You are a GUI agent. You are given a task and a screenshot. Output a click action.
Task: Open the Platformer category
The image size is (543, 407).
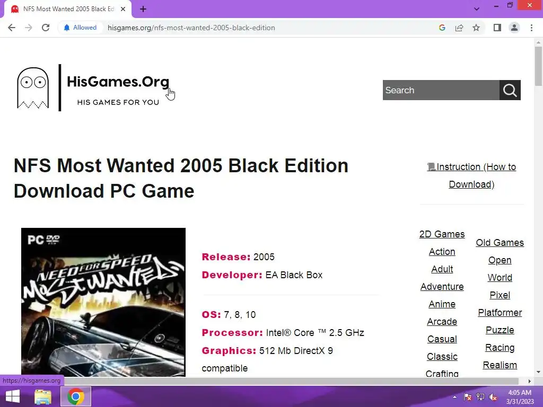[500, 313]
